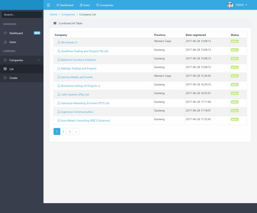The width and height of the screenshot is (257, 213).
Task: Collapse the Companies sidebar chevron
Action: (39, 60)
